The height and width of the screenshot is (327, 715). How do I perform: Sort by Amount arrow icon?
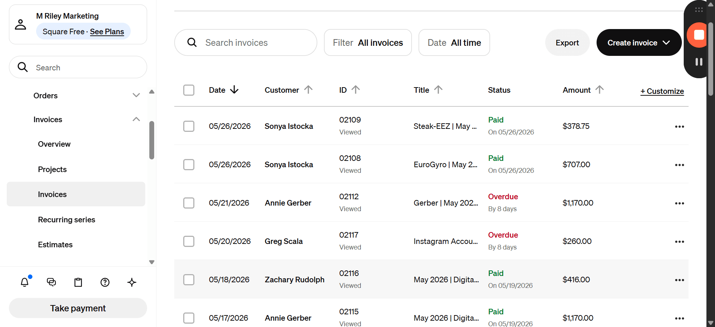pos(600,90)
